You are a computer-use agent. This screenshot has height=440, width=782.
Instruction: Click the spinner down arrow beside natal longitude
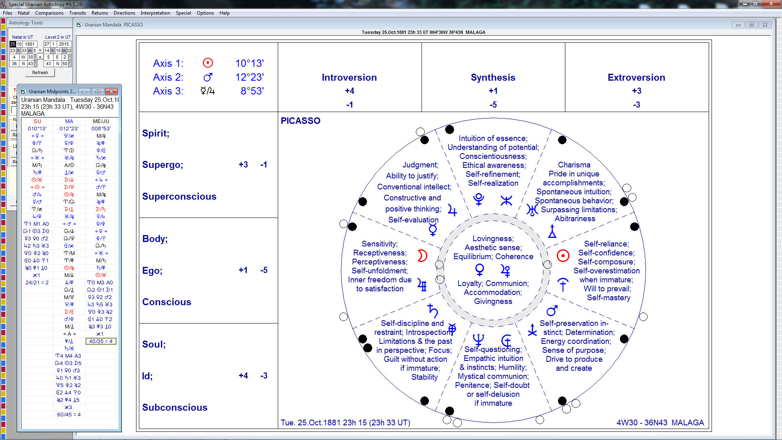(40, 57)
